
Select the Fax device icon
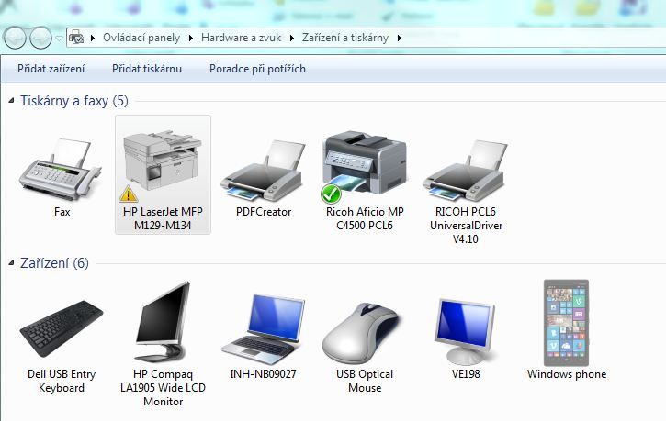tap(61, 170)
